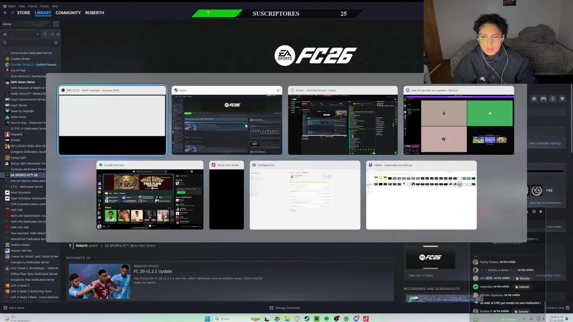Viewport: 573px width, 322px height.
Task: Toggle the sort direction arrow in library
Action: pyautogui.click(x=45, y=34)
